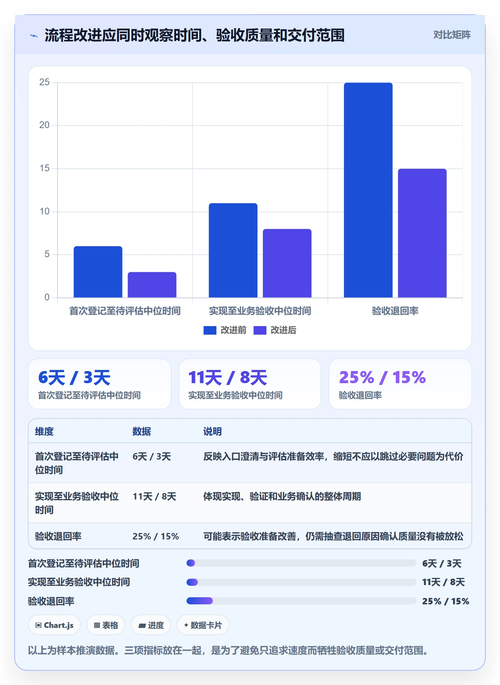500x685 pixels.
Task: Click the 验收退回率 label under the chart axis
Action: (395, 311)
